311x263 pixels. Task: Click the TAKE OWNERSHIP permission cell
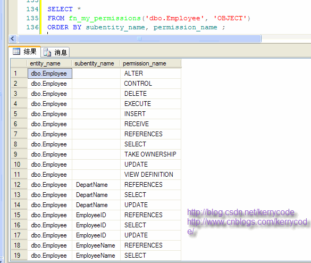(150, 154)
